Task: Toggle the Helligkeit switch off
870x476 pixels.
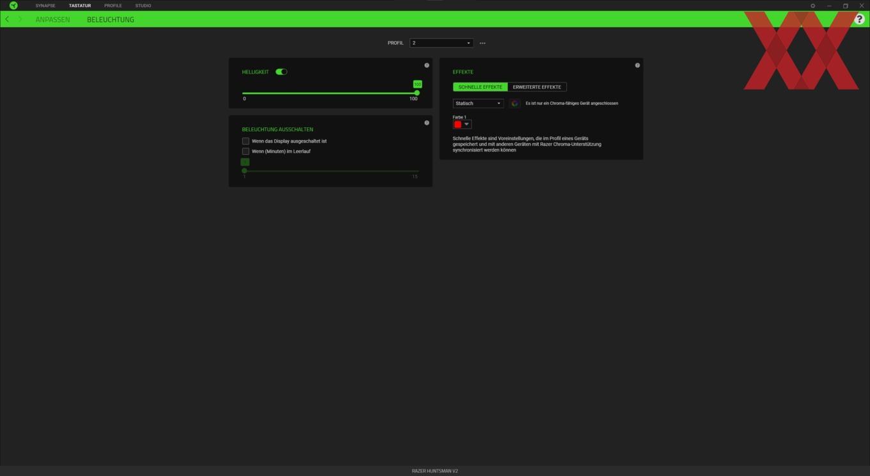Action: tap(281, 72)
